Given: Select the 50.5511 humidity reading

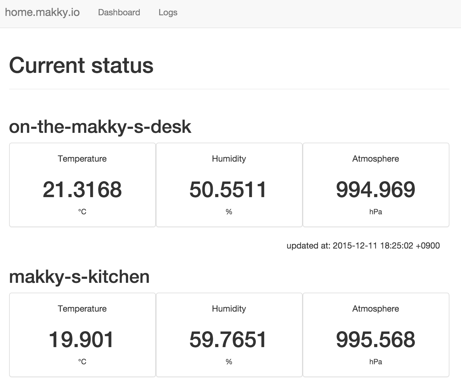Looking at the screenshot, I should (x=228, y=189).
